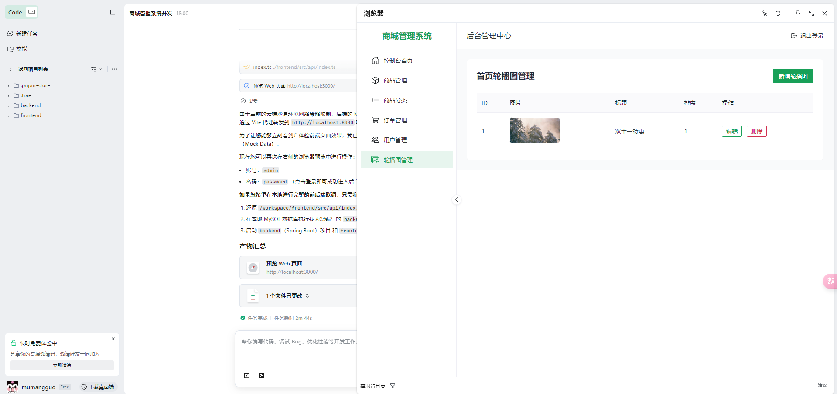
Task: Collapse the browser side panel with arrow
Action: click(456, 200)
